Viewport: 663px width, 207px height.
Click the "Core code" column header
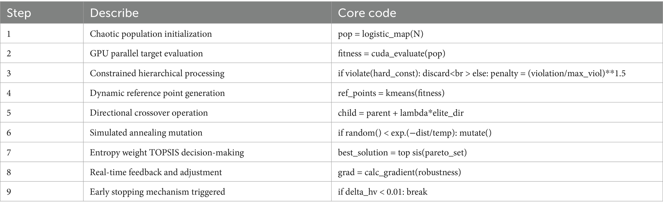click(x=367, y=13)
